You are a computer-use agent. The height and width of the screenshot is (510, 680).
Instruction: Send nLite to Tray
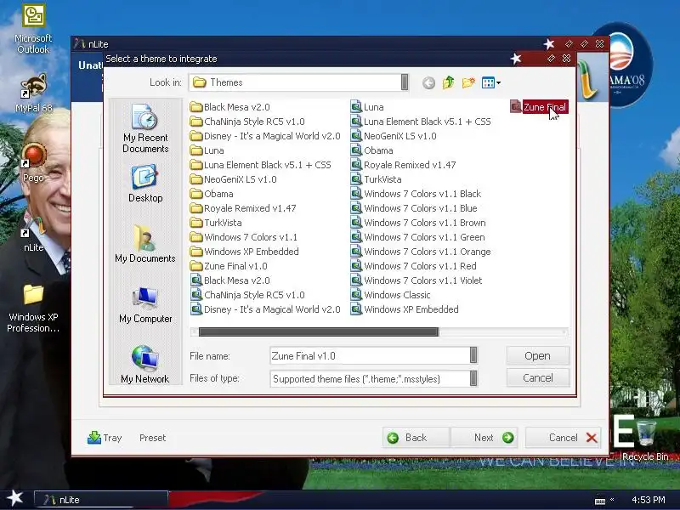coord(105,438)
